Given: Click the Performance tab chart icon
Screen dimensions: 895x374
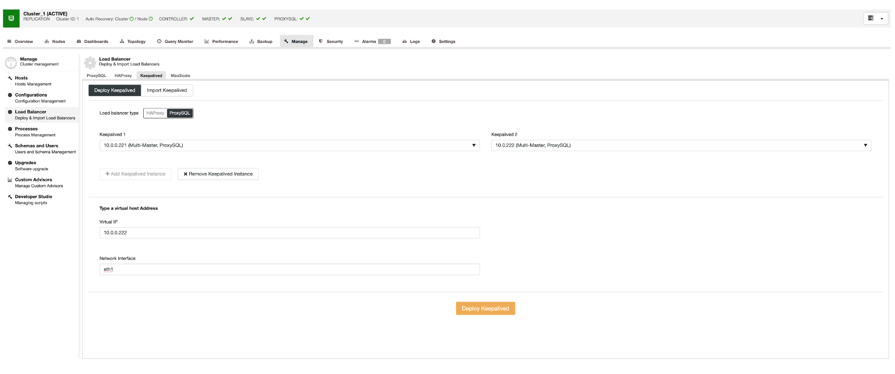Looking at the screenshot, I should click(207, 42).
